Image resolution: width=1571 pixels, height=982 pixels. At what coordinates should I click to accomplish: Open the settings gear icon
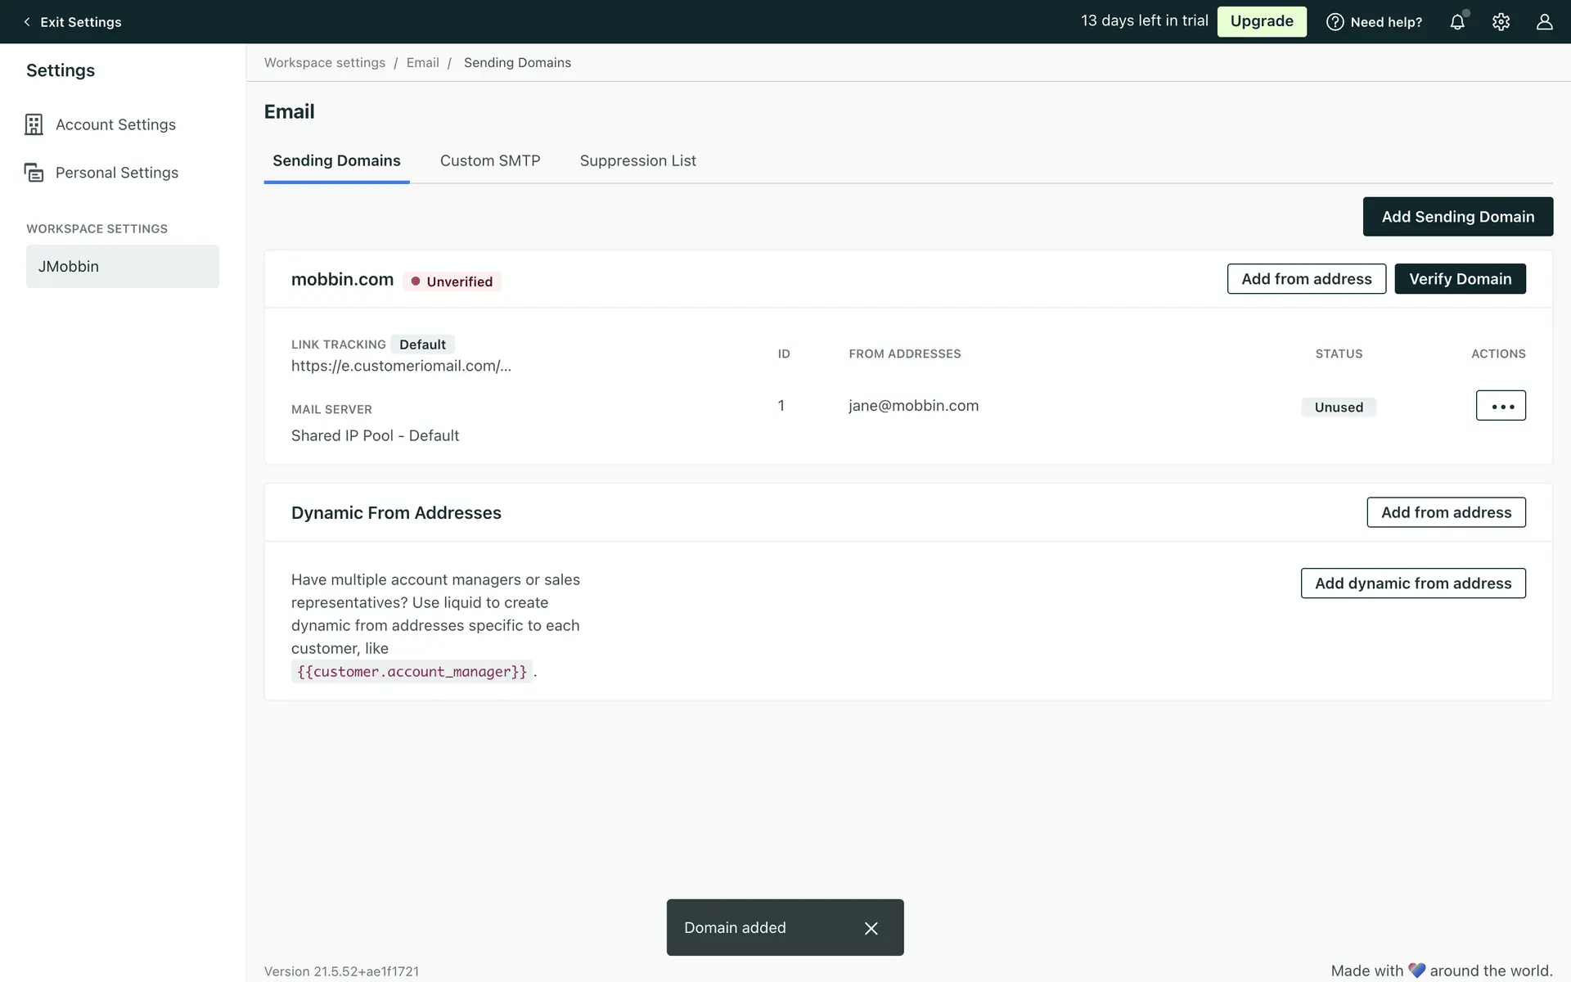(1501, 22)
